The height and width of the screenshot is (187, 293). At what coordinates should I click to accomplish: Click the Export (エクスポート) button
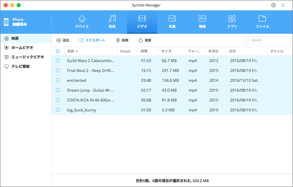[92, 40]
